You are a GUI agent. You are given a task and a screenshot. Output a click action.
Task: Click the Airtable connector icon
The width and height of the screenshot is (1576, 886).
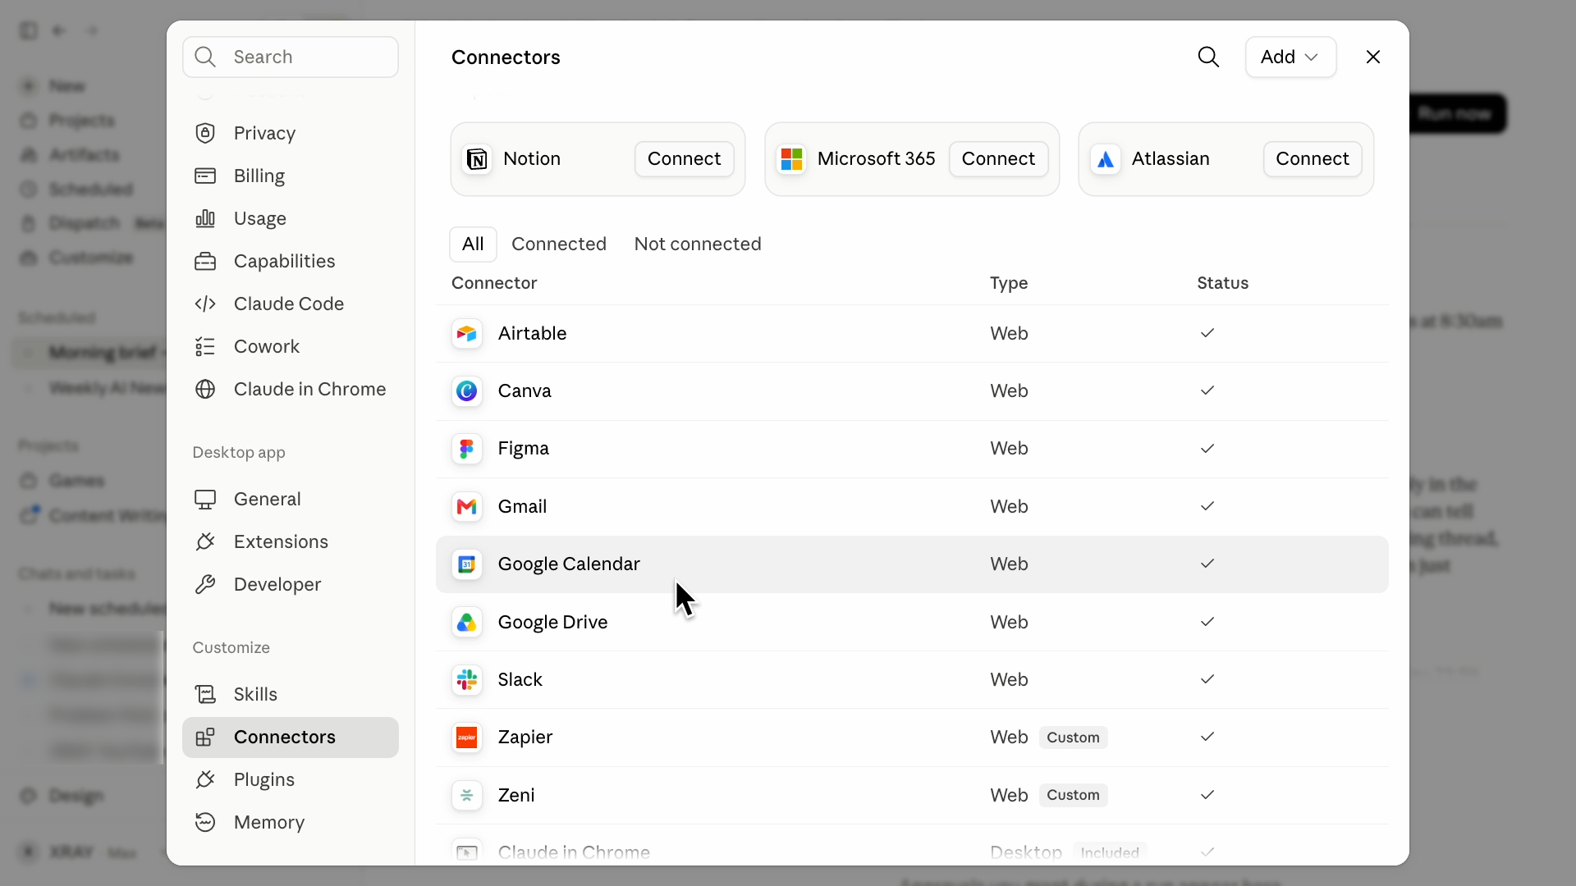coord(466,334)
